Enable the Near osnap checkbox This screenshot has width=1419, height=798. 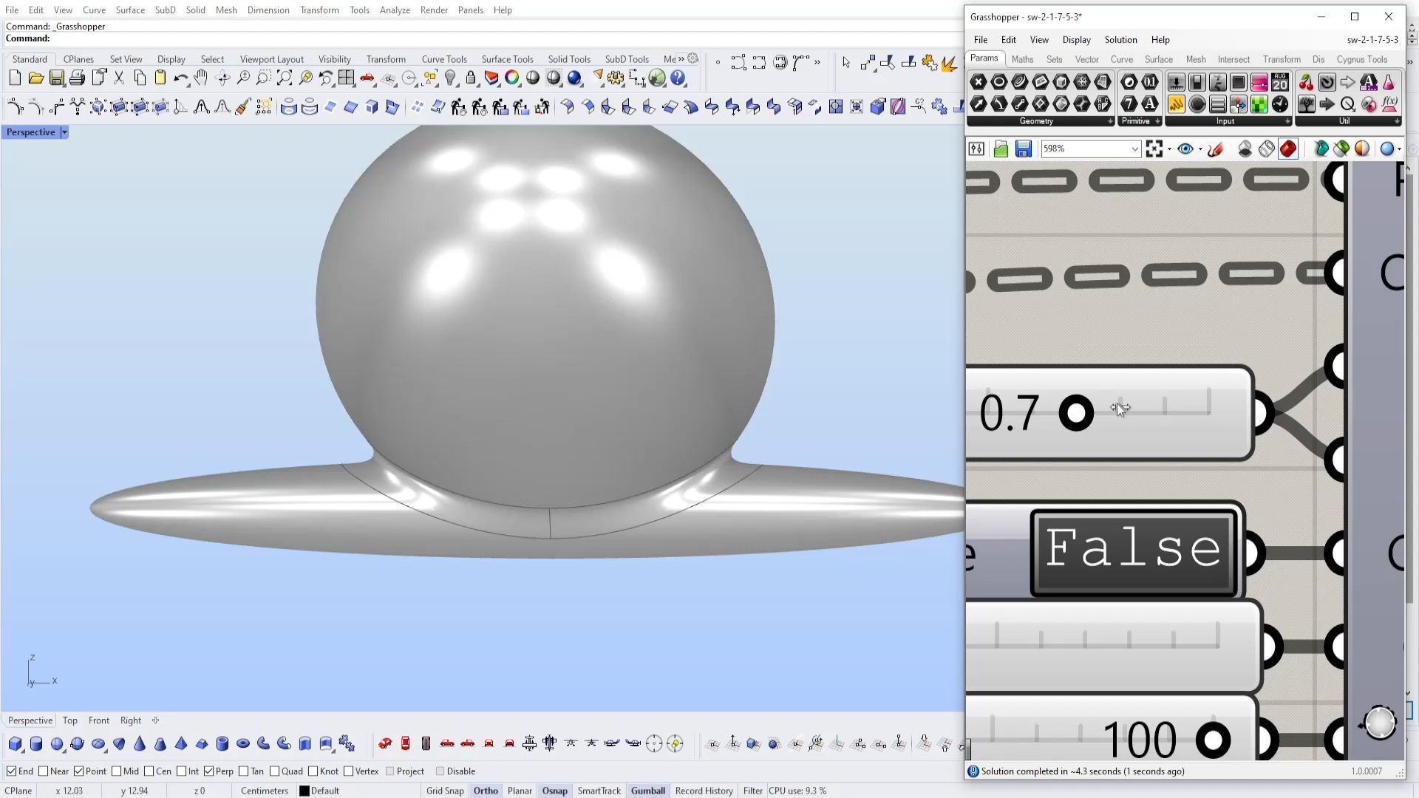(x=44, y=771)
